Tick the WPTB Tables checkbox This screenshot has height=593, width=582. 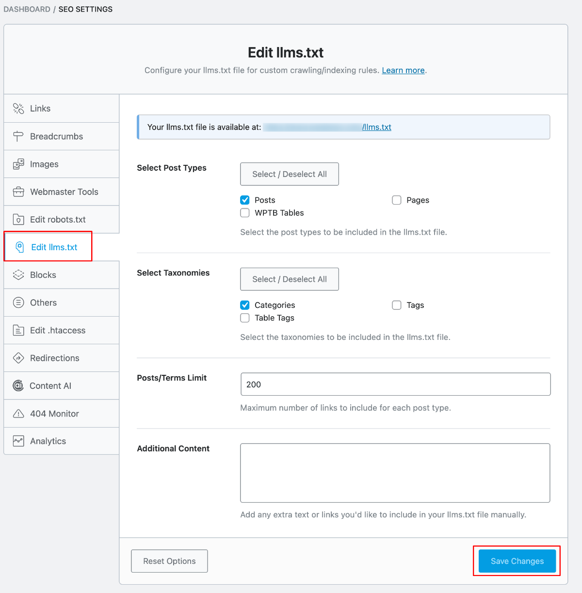click(x=245, y=213)
